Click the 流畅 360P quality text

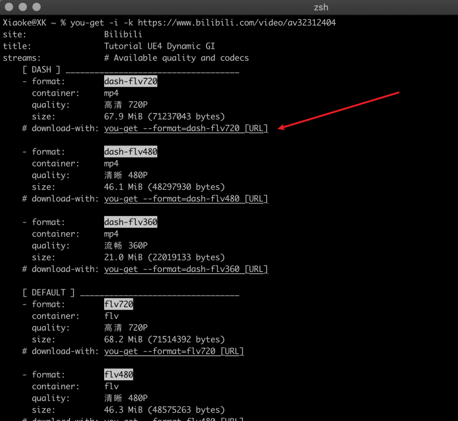(126, 246)
